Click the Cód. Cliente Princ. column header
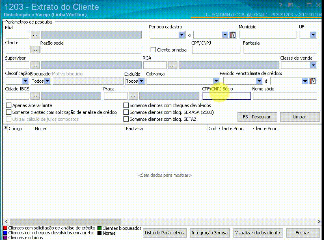Viewport: 324px width, 240px height. click(x=227, y=129)
